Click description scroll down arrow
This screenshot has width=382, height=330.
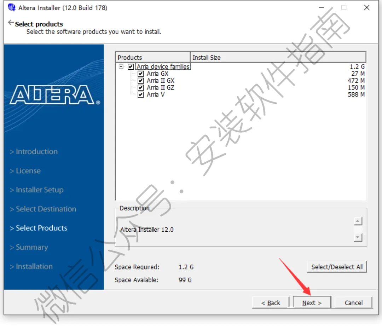(358, 237)
